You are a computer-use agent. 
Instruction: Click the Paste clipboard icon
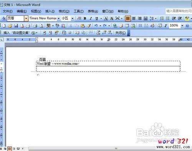point(83,26)
